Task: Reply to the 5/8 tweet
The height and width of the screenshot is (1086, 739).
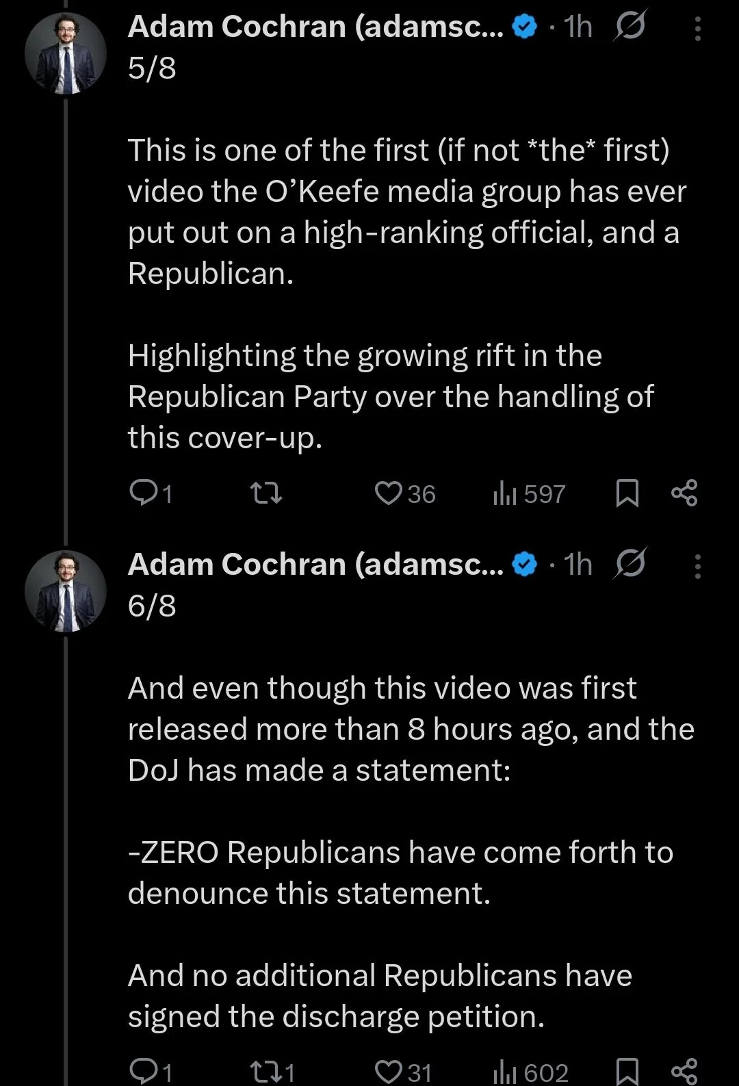Action: pyautogui.click(x=143, y=493)
